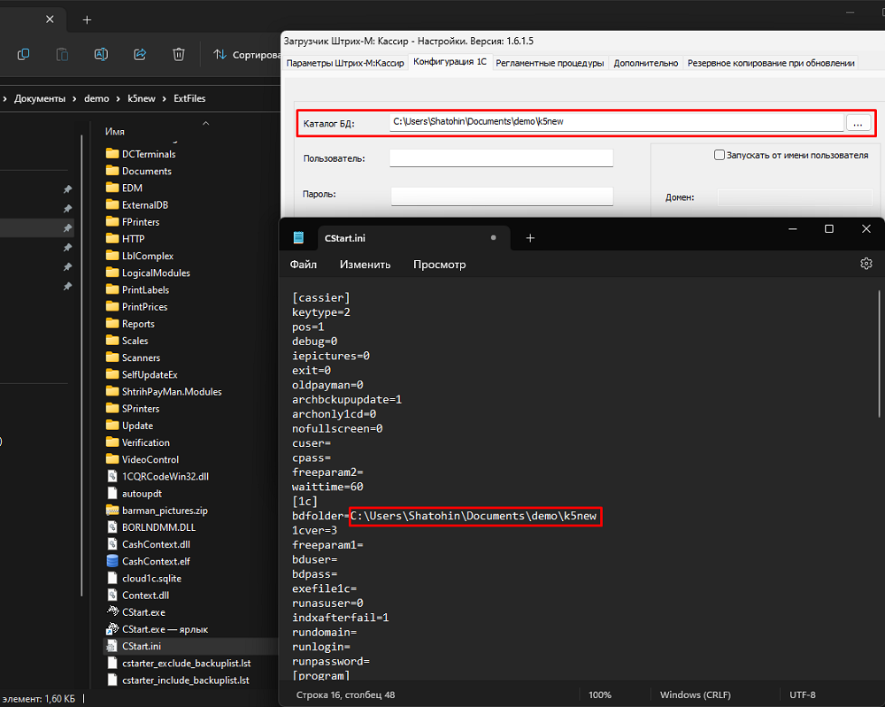Click the Copy icon in Explorer toolbar
This screenshot has width=885, height=707.
point(23,54)
